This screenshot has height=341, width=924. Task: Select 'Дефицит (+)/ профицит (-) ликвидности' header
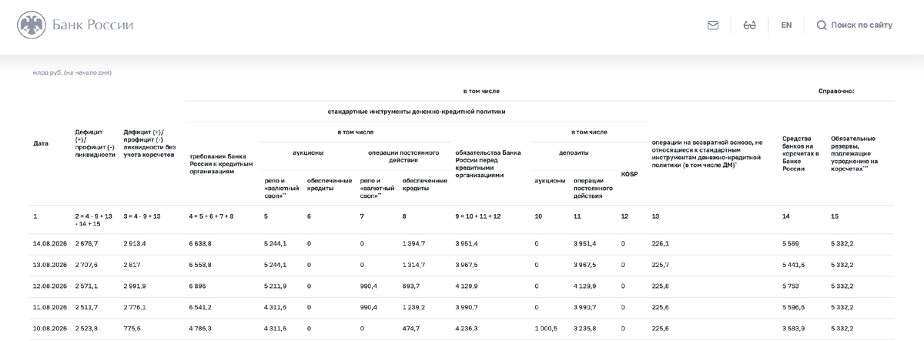point(95,144)
